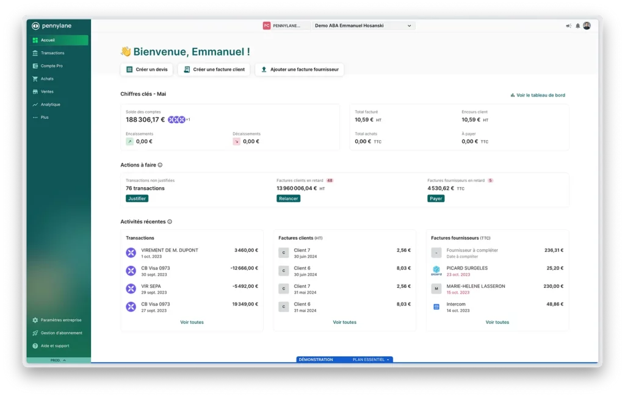Viewport: 625px width, 397px height.
Task: Open Fournisseur à compléter invoice
Action: tap(497, 253)
